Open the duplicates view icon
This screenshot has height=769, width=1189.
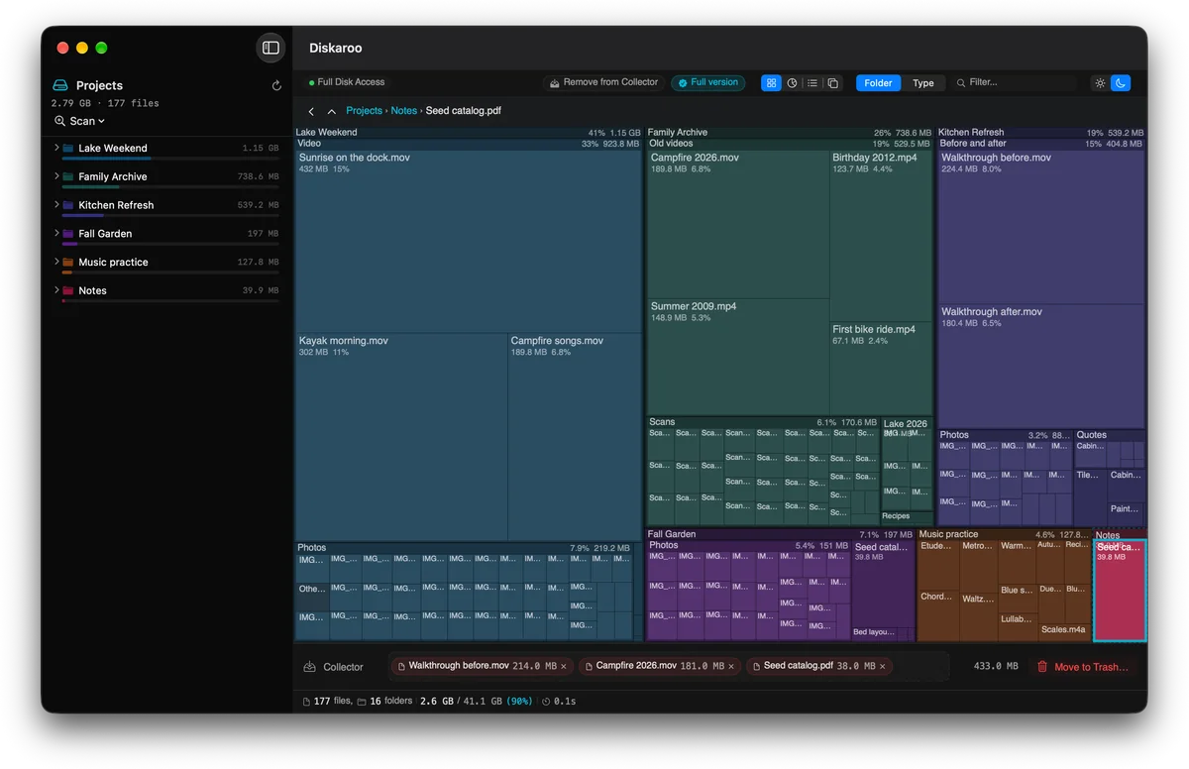[833, 83]
